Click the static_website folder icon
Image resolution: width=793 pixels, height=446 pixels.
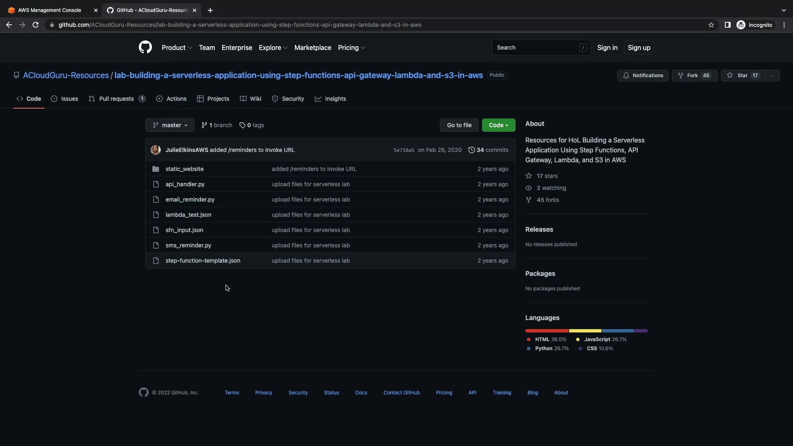coord(156,169)
